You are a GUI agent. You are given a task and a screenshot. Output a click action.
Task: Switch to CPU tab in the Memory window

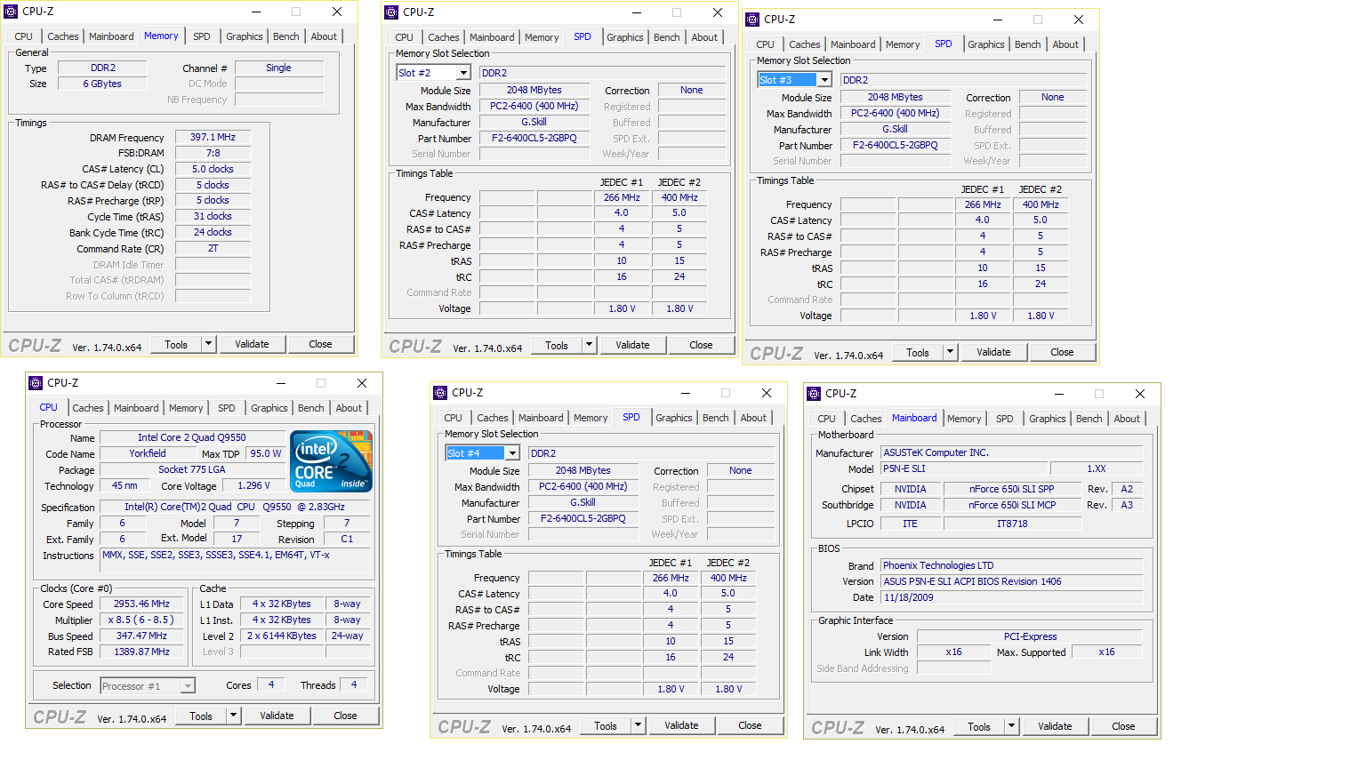click(24, 36)
